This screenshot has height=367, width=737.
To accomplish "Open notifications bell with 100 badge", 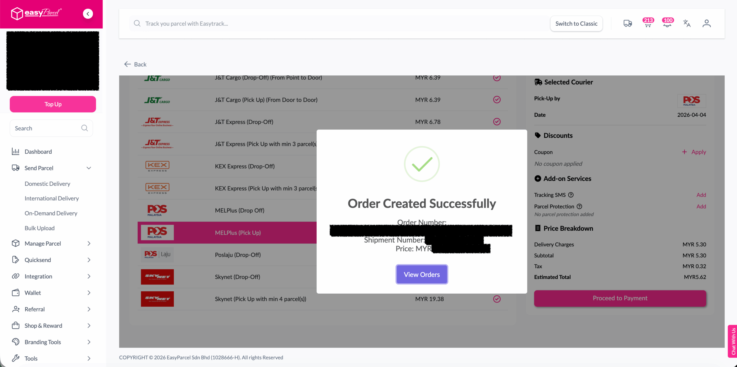I will [667, 24].
